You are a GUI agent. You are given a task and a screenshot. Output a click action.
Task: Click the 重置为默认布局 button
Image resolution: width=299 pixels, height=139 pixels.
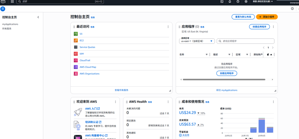coord(243,17)
